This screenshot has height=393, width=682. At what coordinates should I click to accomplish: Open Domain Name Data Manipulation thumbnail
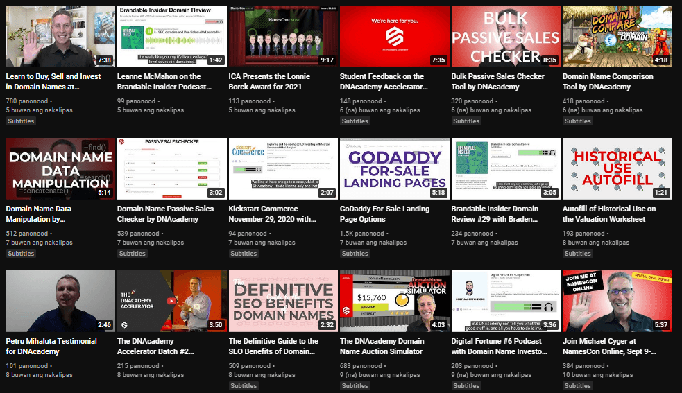(60, 168)
